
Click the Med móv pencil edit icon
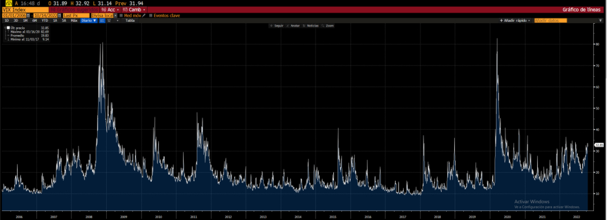point(144,16)
